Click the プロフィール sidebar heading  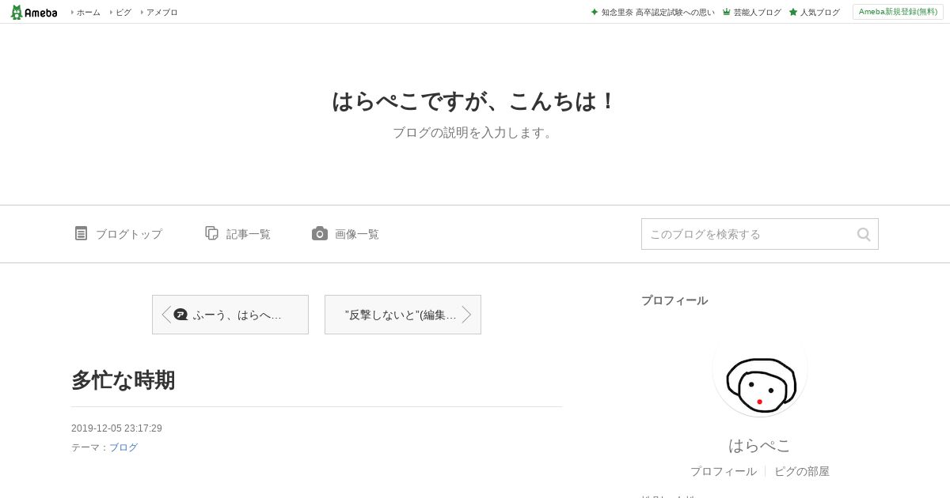(674, 300)
